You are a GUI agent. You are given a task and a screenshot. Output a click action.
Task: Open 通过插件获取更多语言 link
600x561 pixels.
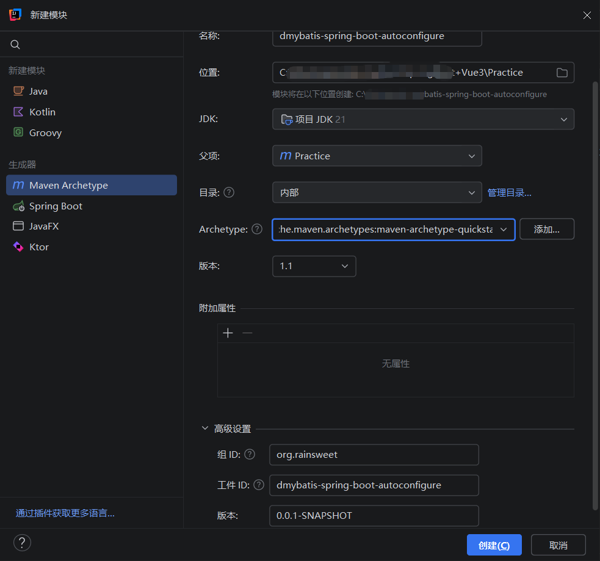65,513
